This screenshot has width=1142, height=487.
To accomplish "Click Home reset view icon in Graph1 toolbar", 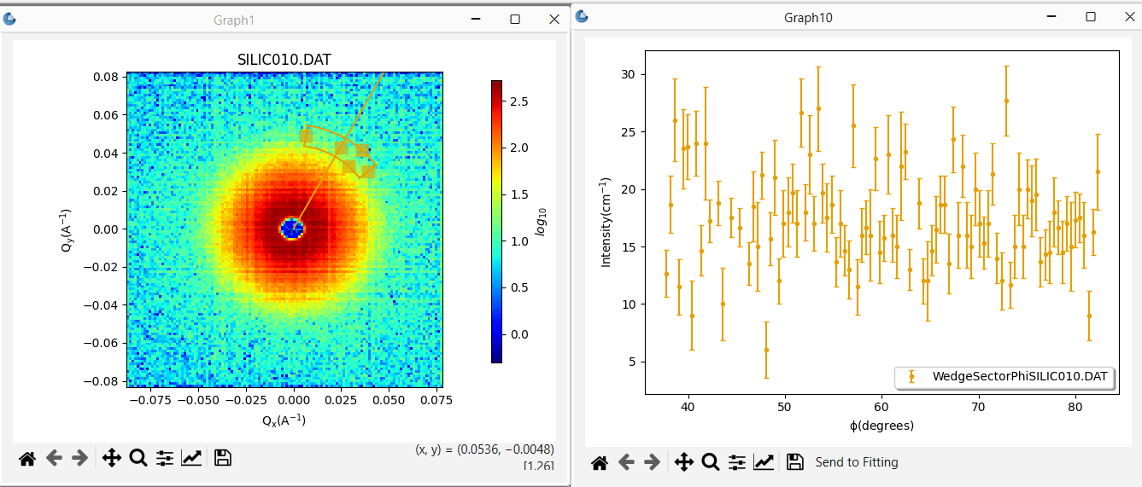I will click(x=27, y=459).
